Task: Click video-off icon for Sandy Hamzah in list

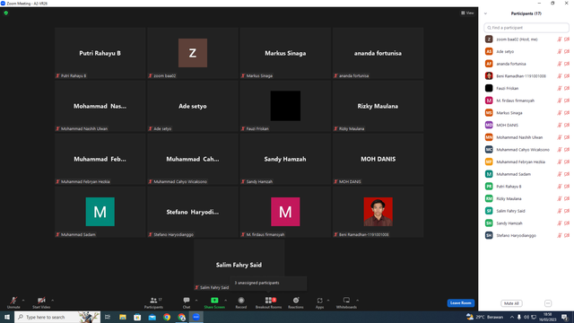Action: point(567,223)
